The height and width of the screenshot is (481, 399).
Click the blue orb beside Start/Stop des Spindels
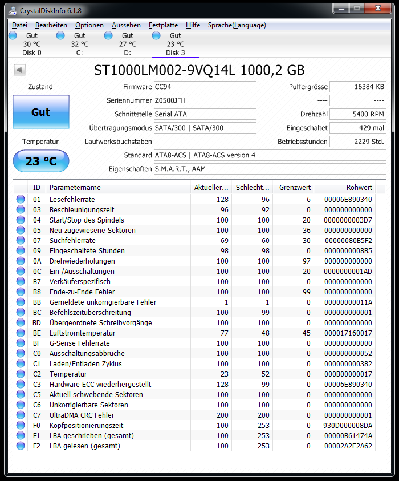(x=21, y=220)
